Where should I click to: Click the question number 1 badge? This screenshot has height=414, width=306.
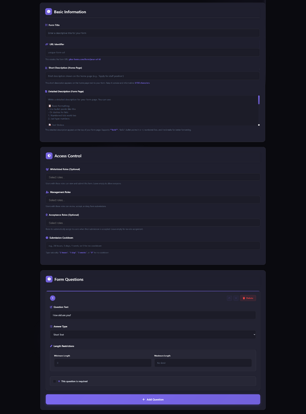point(53,298)
